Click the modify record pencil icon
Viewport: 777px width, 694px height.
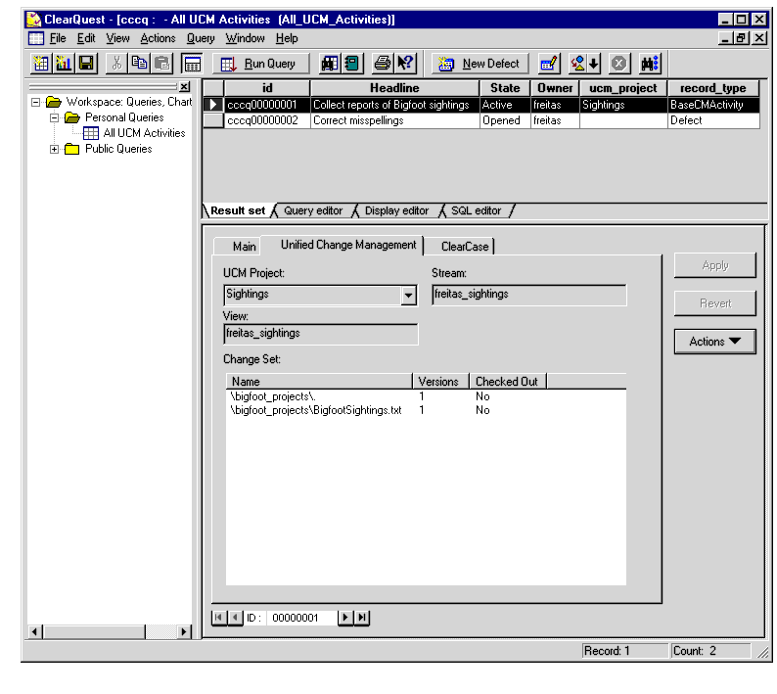pos(549,64)
